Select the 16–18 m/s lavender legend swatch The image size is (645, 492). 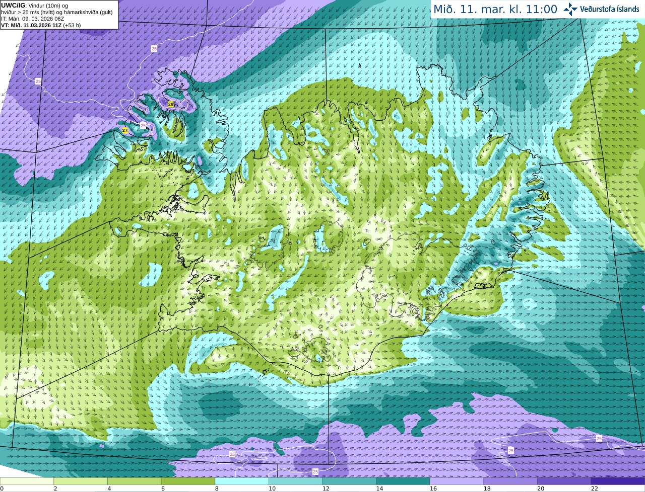point(457,481)
